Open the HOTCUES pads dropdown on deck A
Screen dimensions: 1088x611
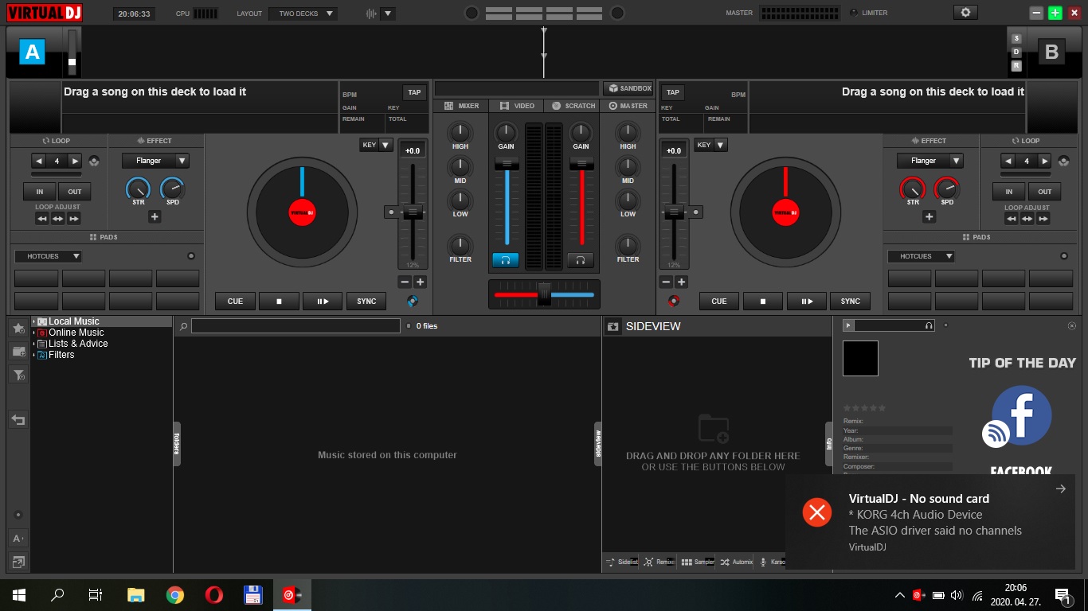(x=49, y=256)
